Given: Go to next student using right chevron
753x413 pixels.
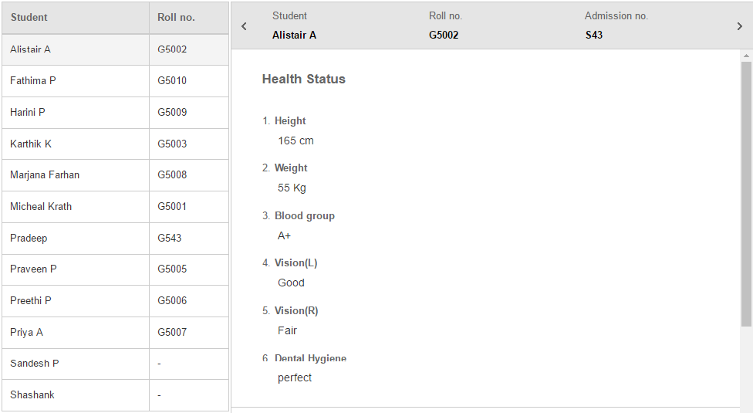Looking at the screenshot, I should pos(740,26).
